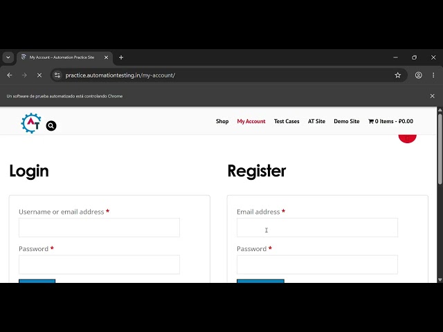This screenshot has height=332, width=443.
Task: Open the My Account menu item
Action: point(251,122)
